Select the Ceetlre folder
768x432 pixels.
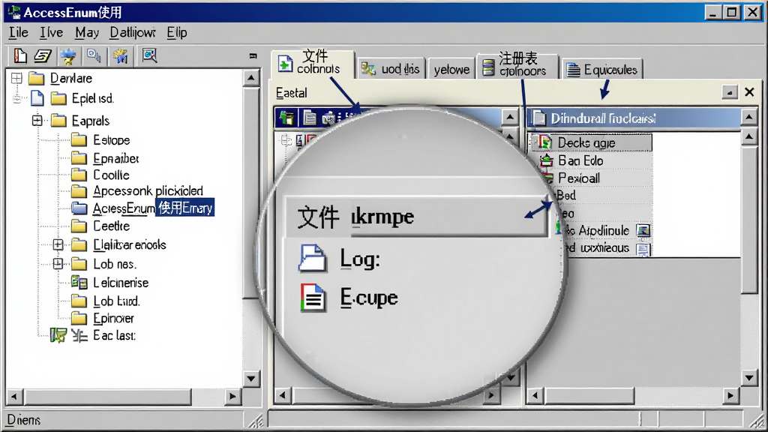[111, 226]
